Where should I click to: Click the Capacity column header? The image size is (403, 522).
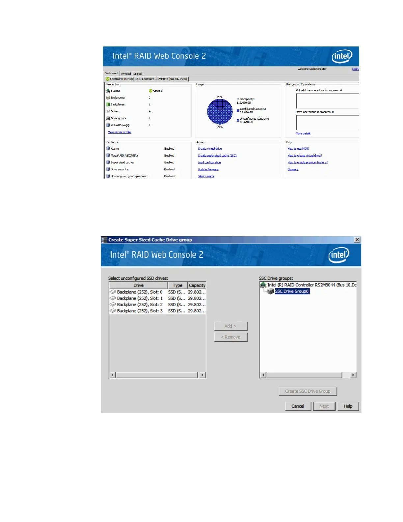click(x=197, y=285)
